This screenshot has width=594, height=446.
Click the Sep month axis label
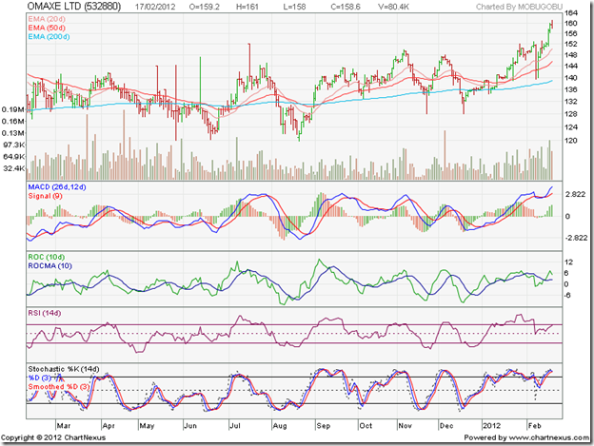[324, 426]
